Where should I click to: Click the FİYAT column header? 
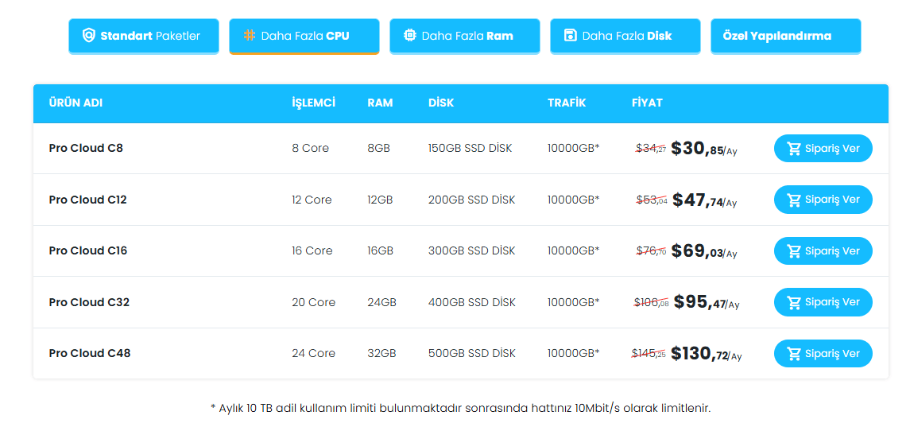coord(647,103)
